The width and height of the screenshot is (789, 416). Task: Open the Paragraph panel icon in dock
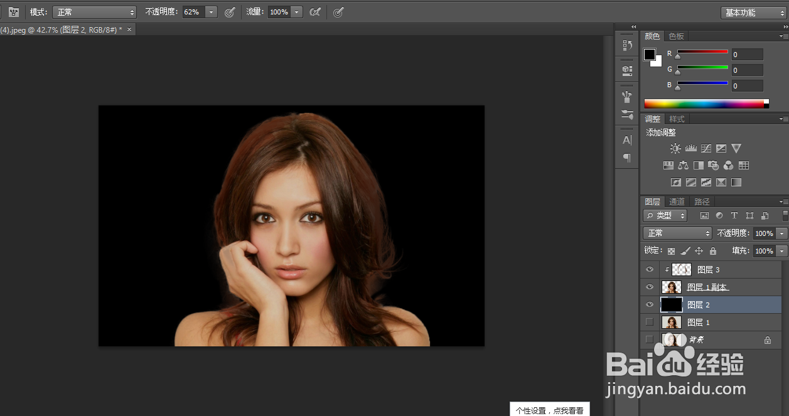click(x=626, y=157)
